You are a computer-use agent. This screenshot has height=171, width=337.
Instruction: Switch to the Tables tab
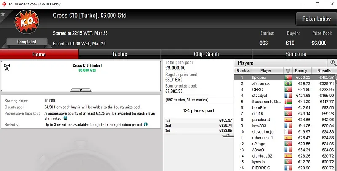point(119,54)
